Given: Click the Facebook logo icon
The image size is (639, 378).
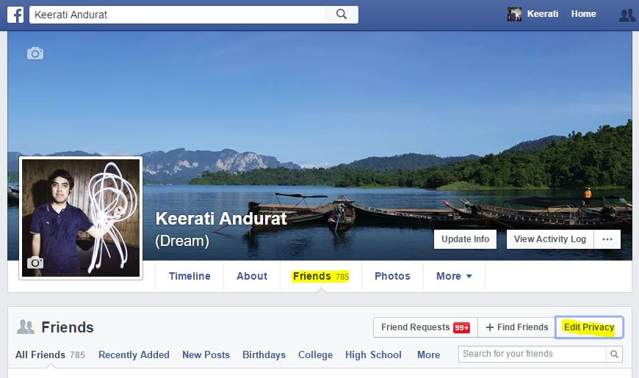Looking at the screenshot, I should coord(15,15).
